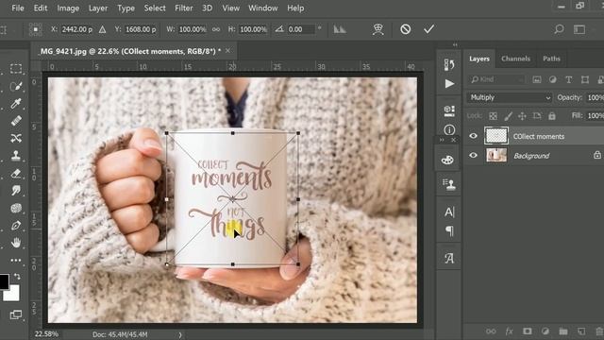This screenshot has width=604, height=340.
Task: Set the background white color swatch
Action: click(x=11, y=294)
